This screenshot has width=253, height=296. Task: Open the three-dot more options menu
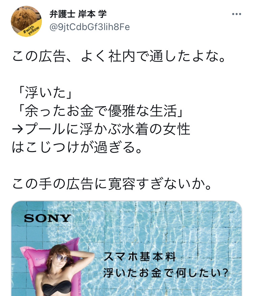[x=236, y=14]
